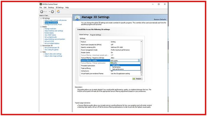Open the File menu
Image resolution: width=207 pixels, height=116 pixels.
pyautogui.click(x=41, y=8)
